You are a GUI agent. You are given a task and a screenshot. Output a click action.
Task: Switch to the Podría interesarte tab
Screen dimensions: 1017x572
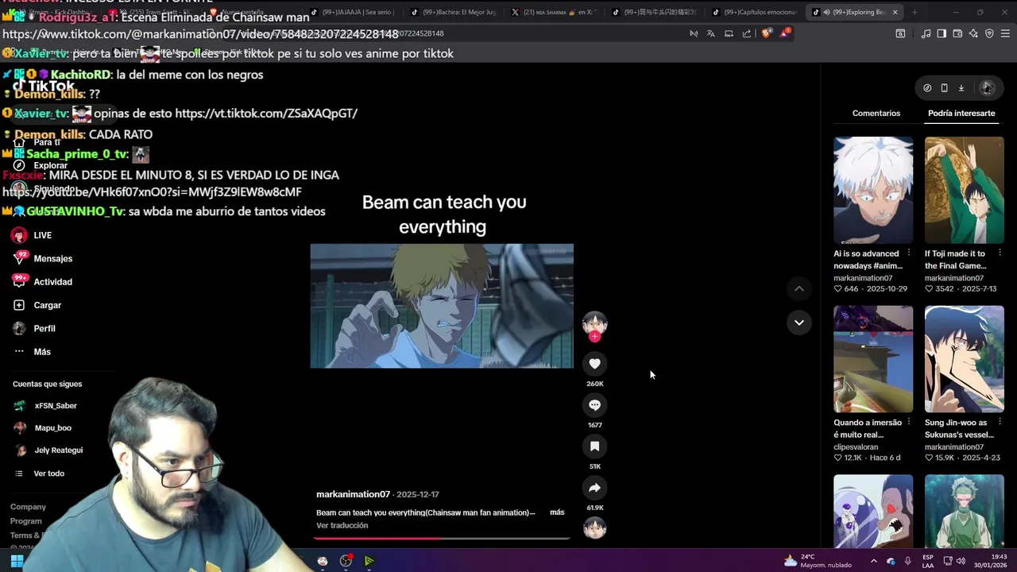(961, 114)
